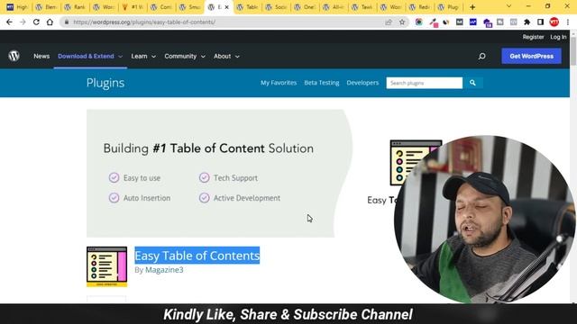Open the Plugins section heading link

(x=105, y=83)
